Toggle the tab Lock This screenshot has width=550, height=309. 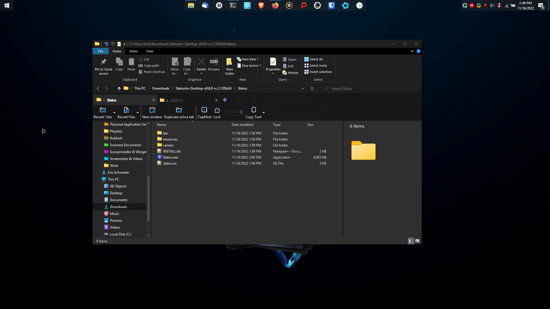tap(217, 112)
